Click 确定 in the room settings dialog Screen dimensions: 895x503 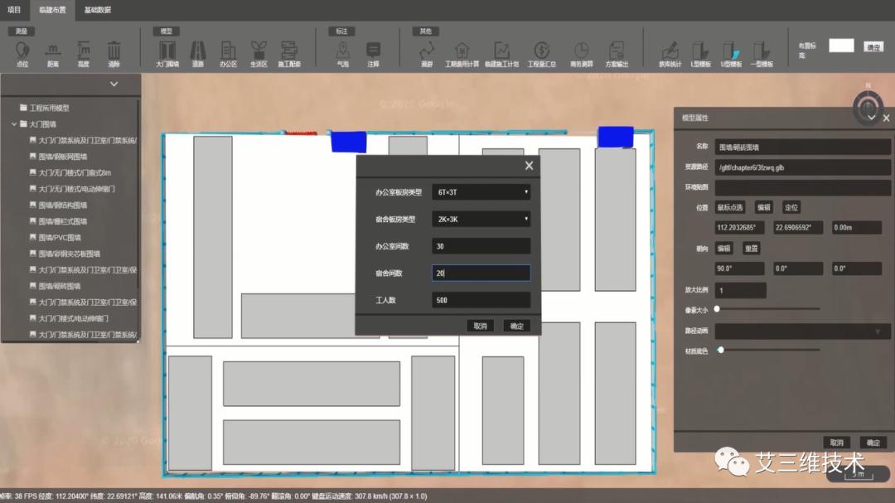516,326
